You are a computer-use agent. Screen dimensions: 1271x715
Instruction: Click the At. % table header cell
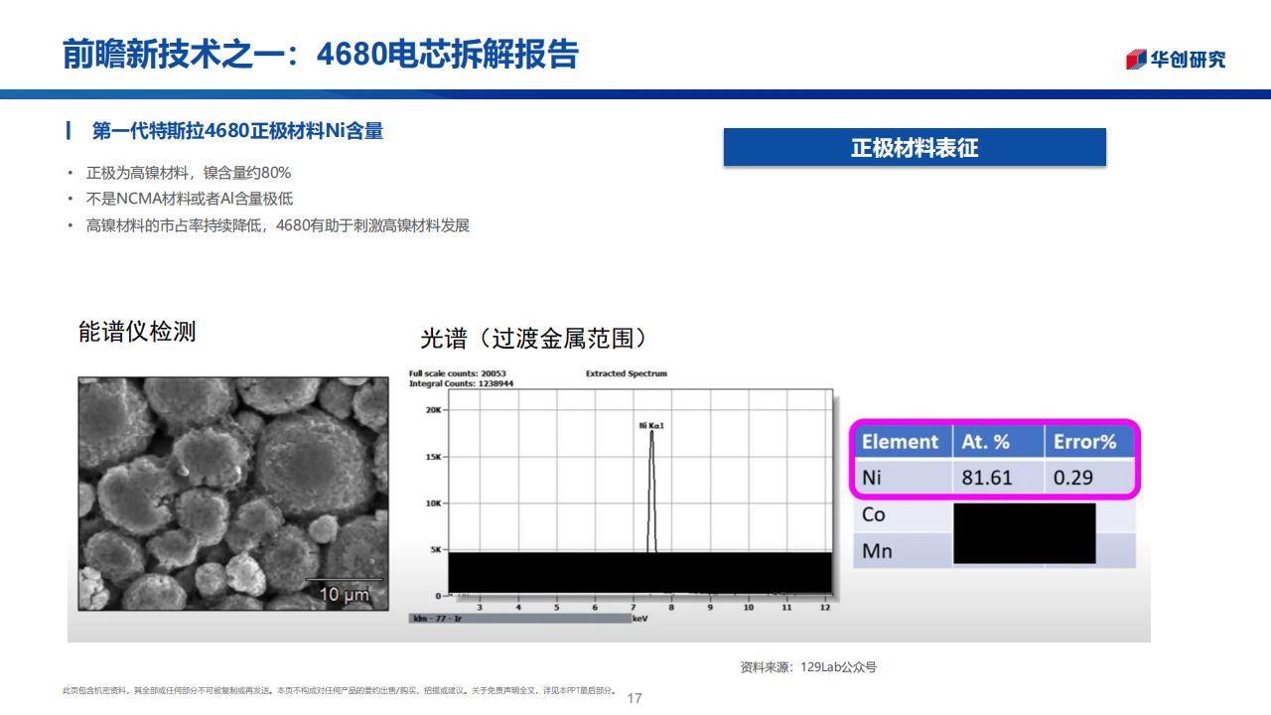click(997, 442)
